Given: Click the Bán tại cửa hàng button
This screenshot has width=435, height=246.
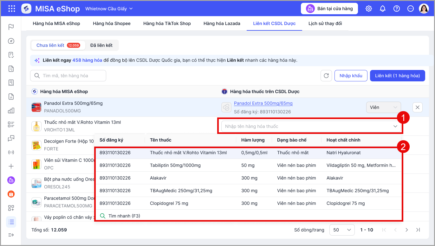Looking at the screenshot, I should [329, 9].
